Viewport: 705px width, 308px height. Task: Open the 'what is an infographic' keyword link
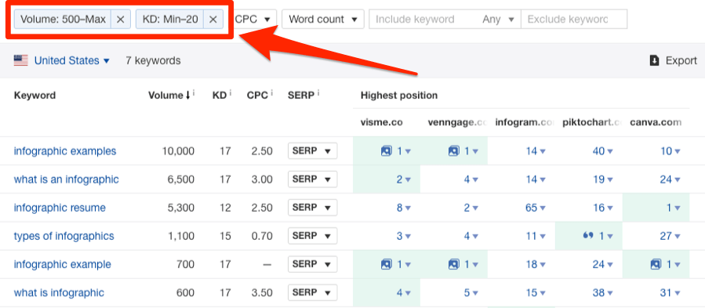(67, 179)
